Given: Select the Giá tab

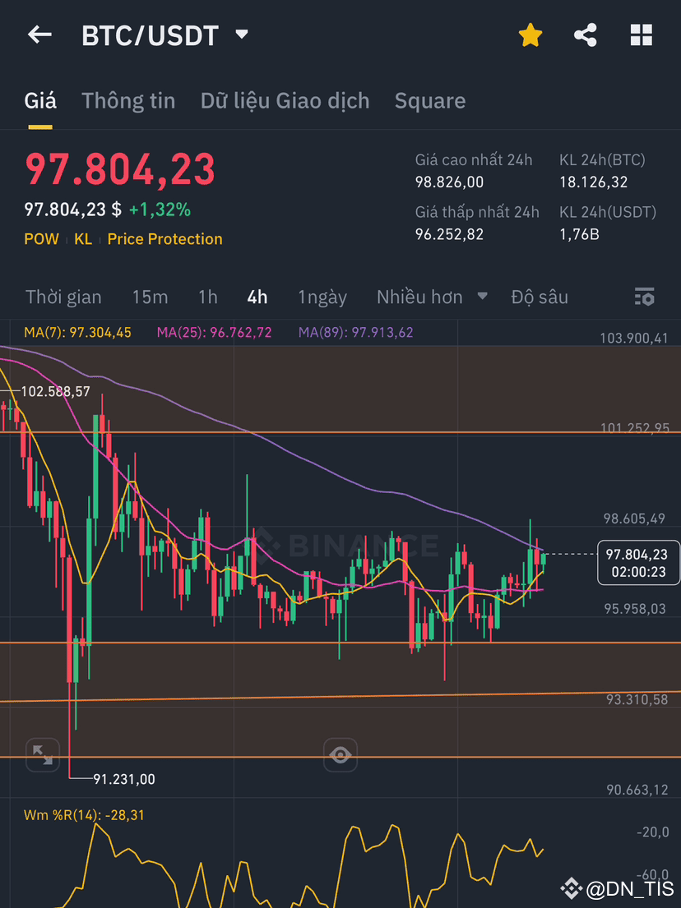Looking at the screenshot, I should coord(40,101).
